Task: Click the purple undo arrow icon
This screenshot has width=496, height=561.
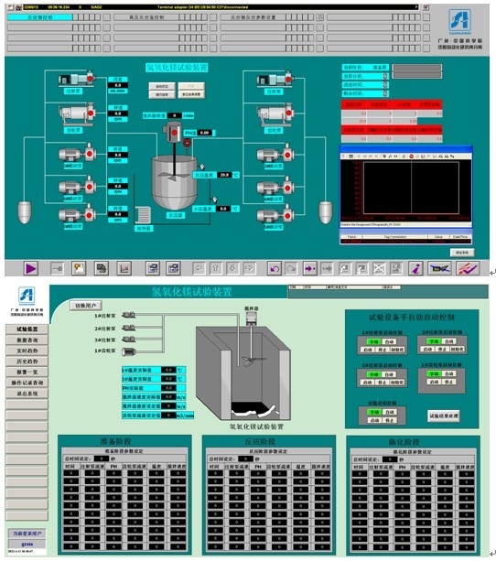Action: 275,268
